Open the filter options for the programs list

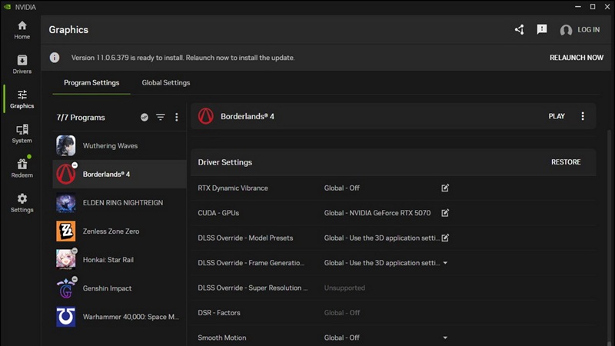(x=161, y=118)
